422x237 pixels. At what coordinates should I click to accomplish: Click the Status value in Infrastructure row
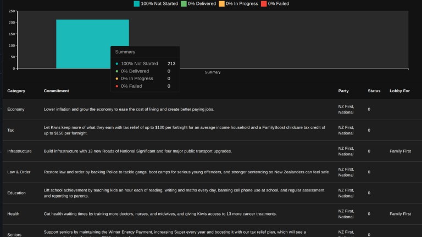369,151
